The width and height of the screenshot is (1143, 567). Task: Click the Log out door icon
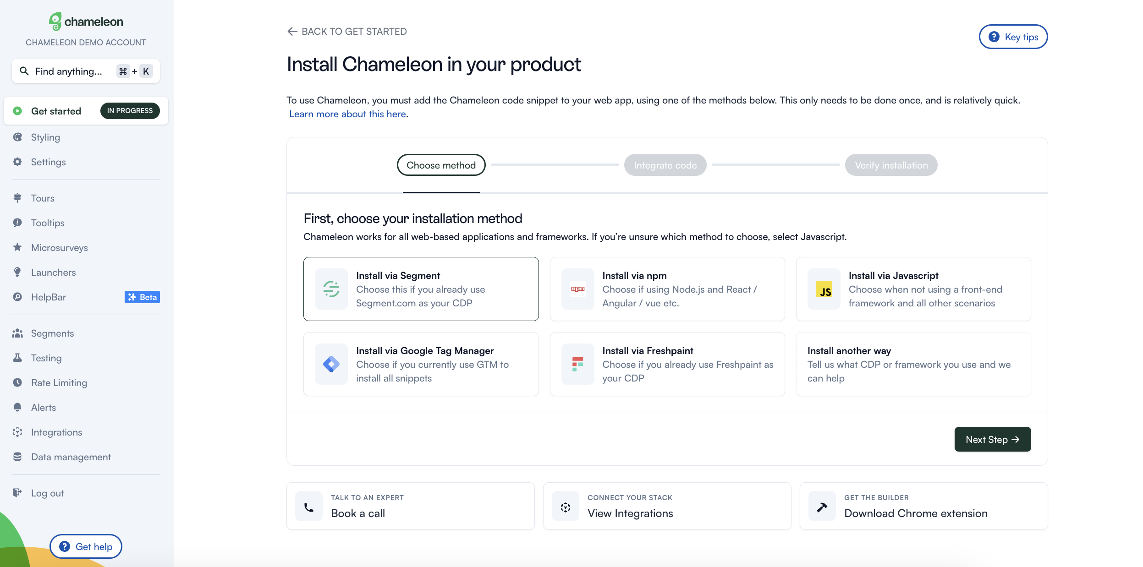coord(17,493)
